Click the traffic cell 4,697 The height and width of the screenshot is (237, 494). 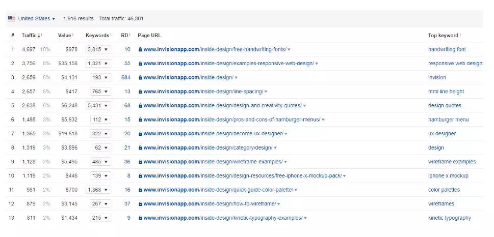click(x=29, y=49)
